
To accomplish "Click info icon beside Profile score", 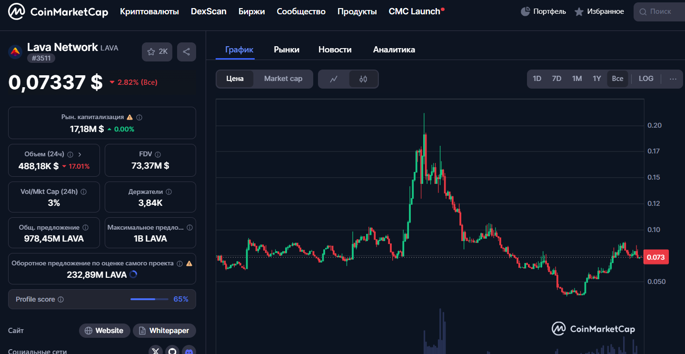I will pos(61,300).
